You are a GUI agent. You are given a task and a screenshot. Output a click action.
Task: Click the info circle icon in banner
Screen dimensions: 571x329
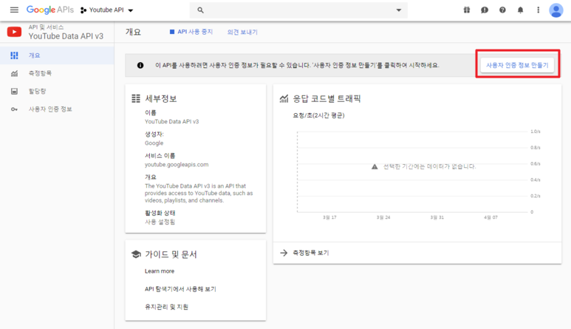pos(140,65)
